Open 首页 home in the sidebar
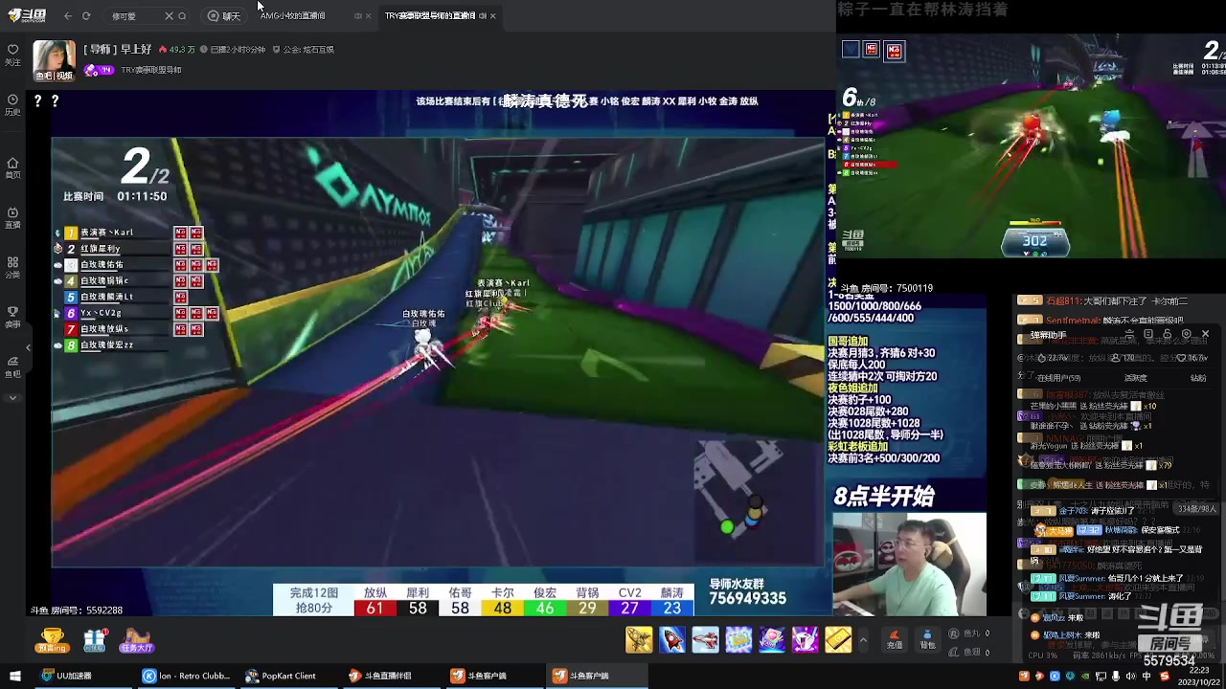 point(12,167)
